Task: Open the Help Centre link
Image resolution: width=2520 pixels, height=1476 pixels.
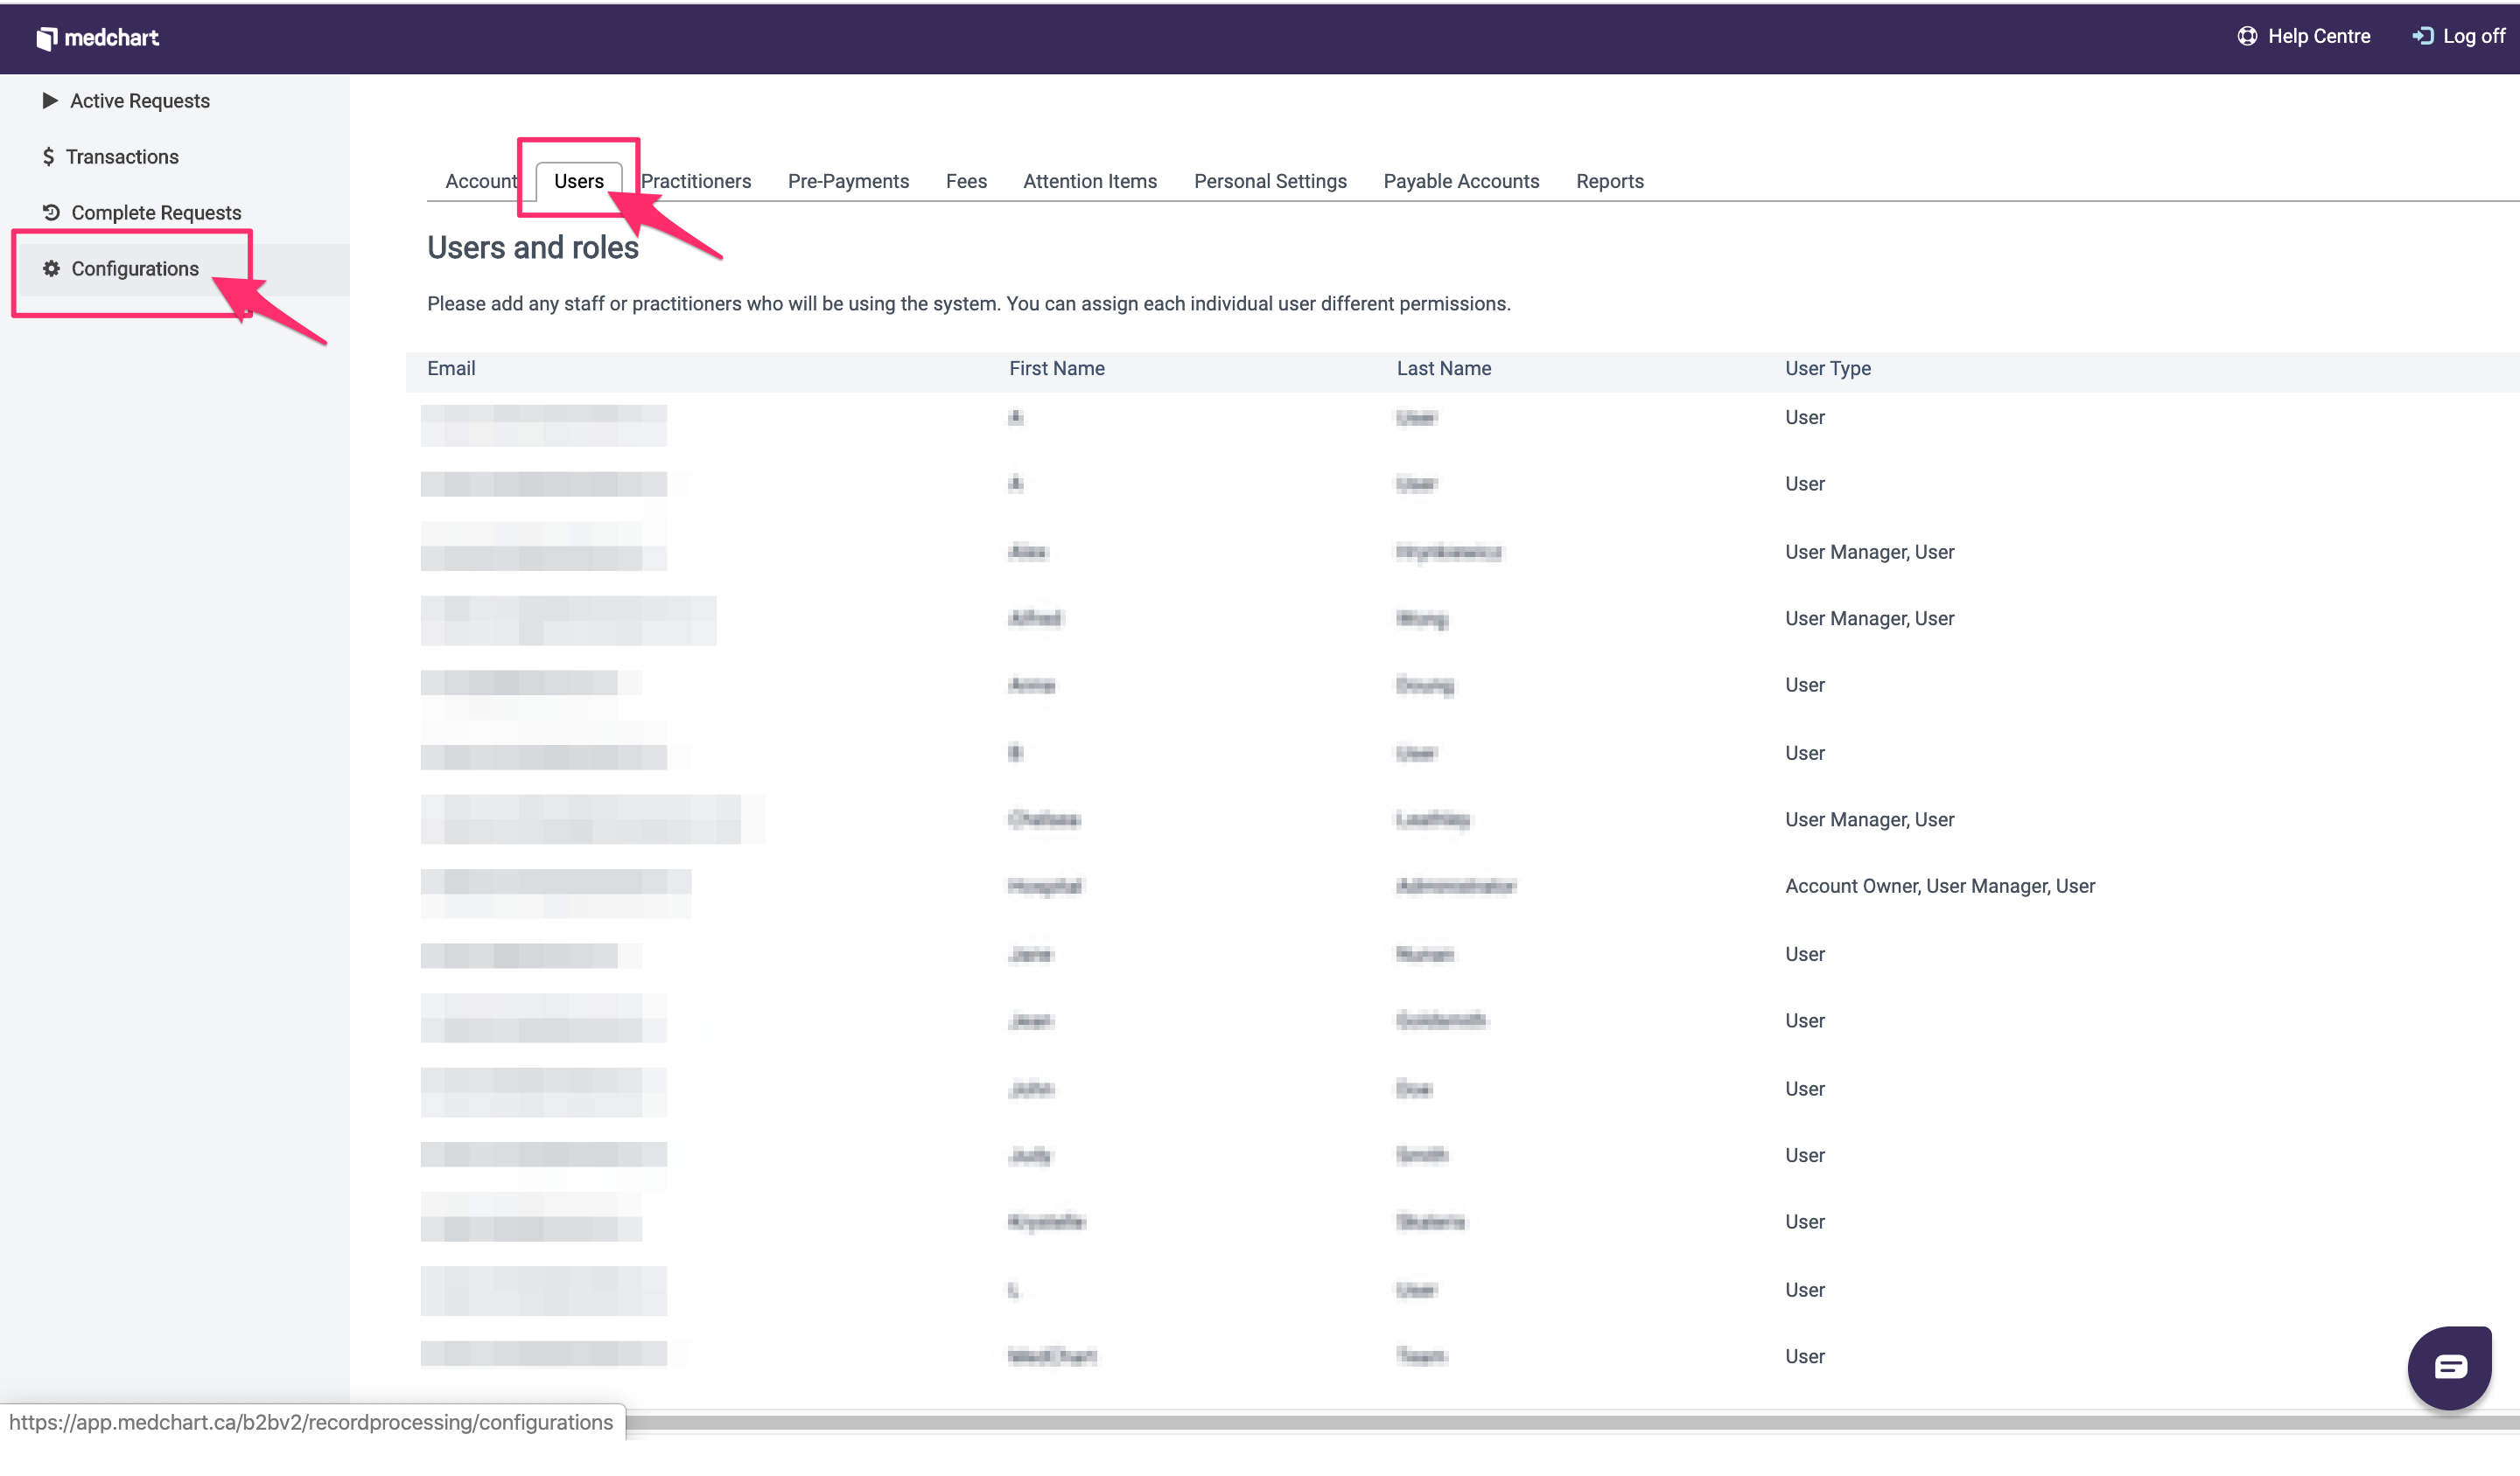Action: pos(2318,36)
